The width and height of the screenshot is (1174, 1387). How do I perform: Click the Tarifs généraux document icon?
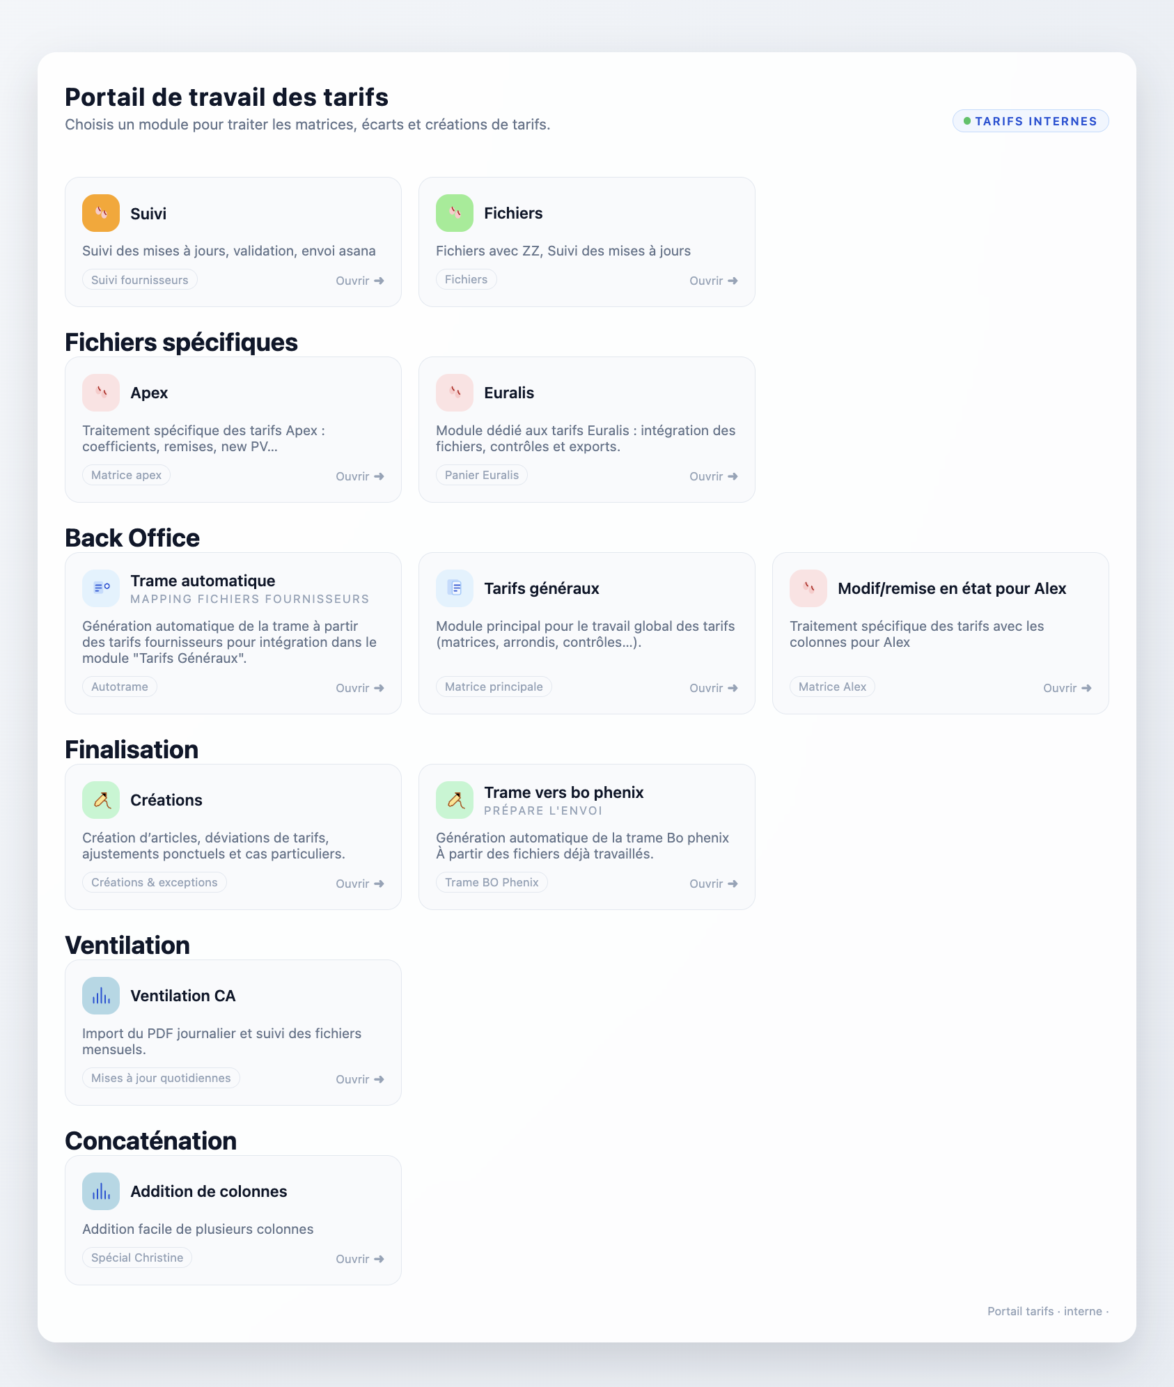click(455, 588)
